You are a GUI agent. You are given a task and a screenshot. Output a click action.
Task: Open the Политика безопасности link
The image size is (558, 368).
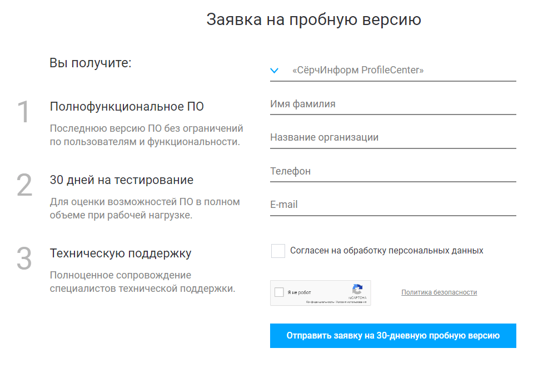(x=439, y=292)
